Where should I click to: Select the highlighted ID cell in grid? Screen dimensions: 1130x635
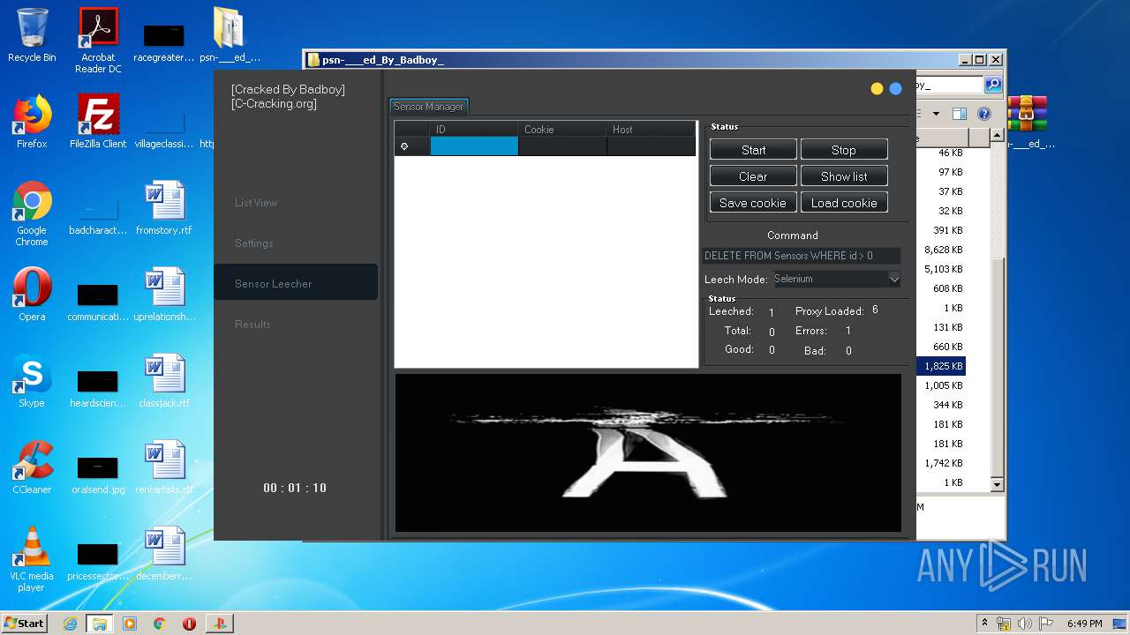pyautogui.click(x=474, y=146)
